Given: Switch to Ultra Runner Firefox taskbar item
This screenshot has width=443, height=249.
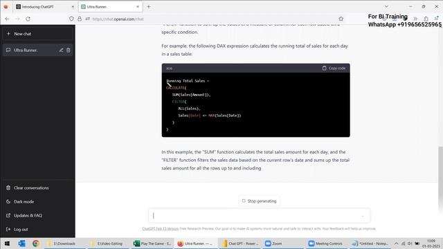Looking at the screenshot, I should click(195, 243).
